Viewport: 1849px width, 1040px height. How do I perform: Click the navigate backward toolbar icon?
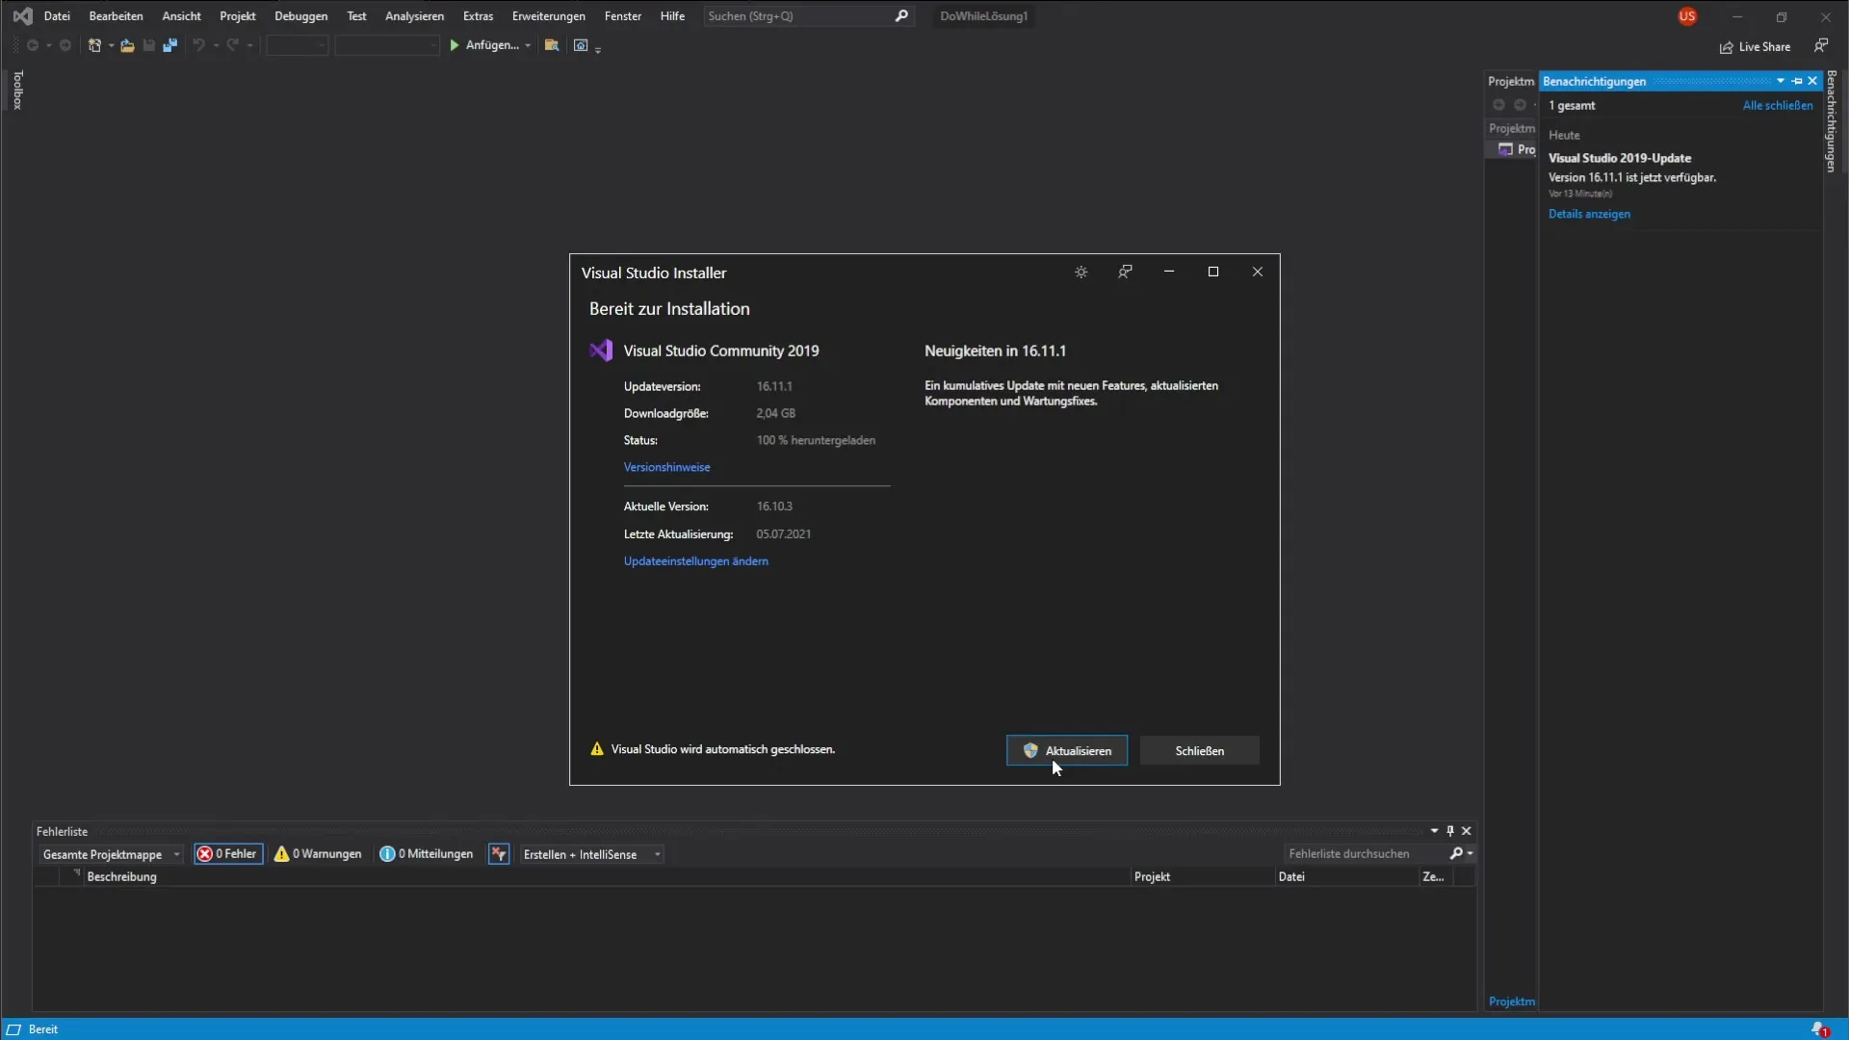(32, 45)
